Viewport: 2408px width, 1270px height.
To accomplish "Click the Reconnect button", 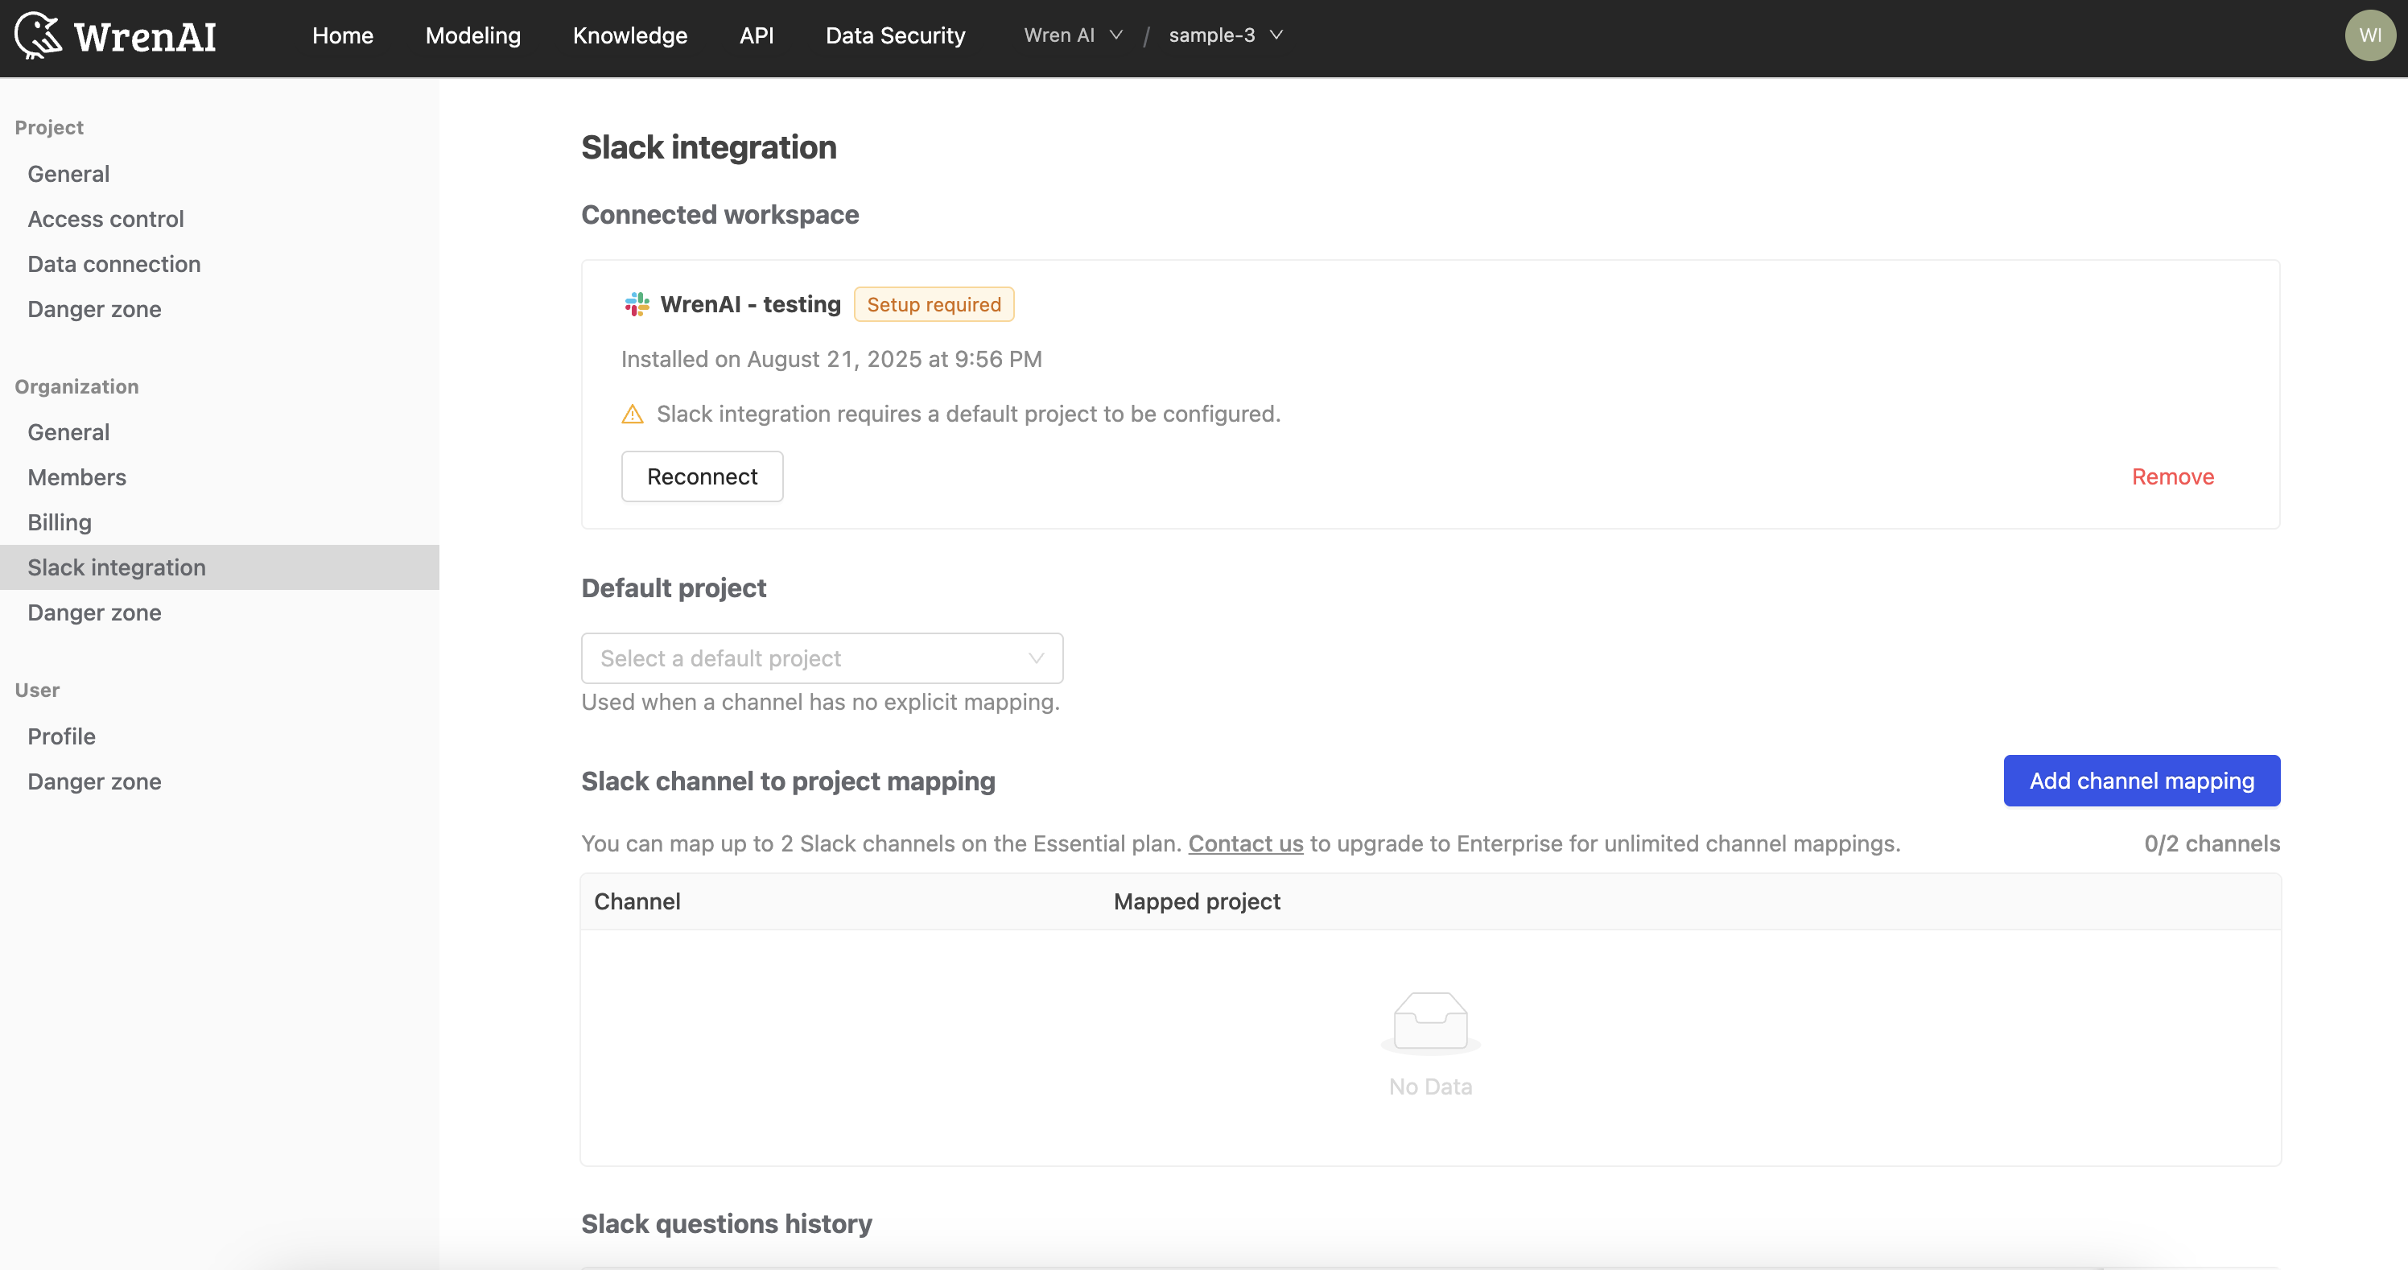I will click(702, 476).
